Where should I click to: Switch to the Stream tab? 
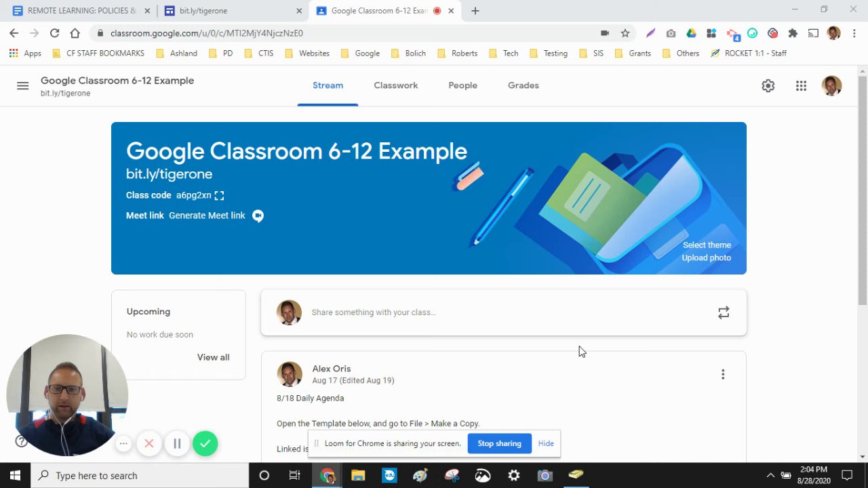[x=328, y=85]
